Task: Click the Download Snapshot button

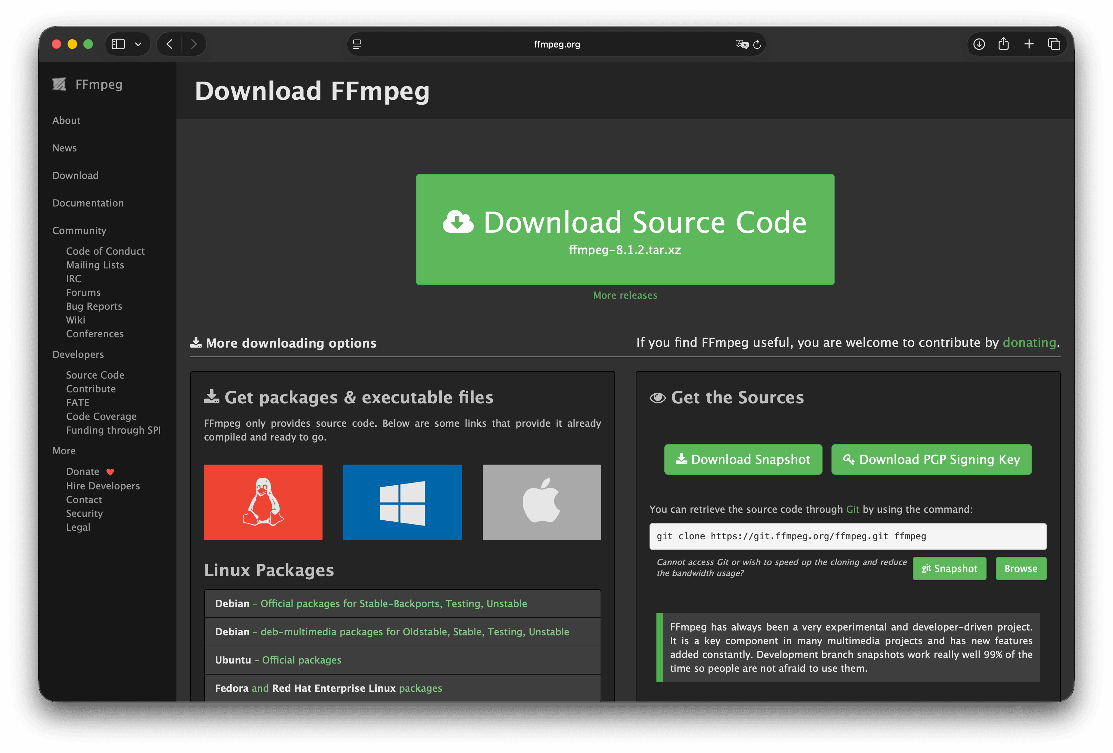Action: (743, 459)
